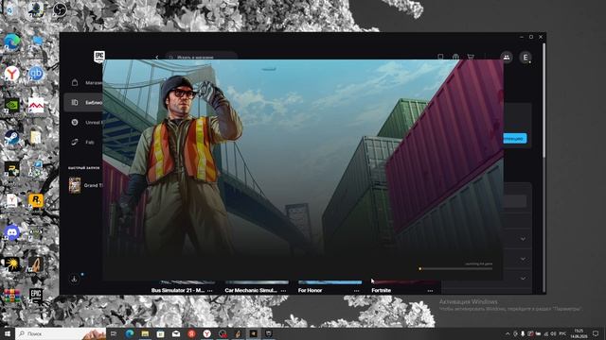
Task: Open Fortnite game title
Action: coord(381,290)
